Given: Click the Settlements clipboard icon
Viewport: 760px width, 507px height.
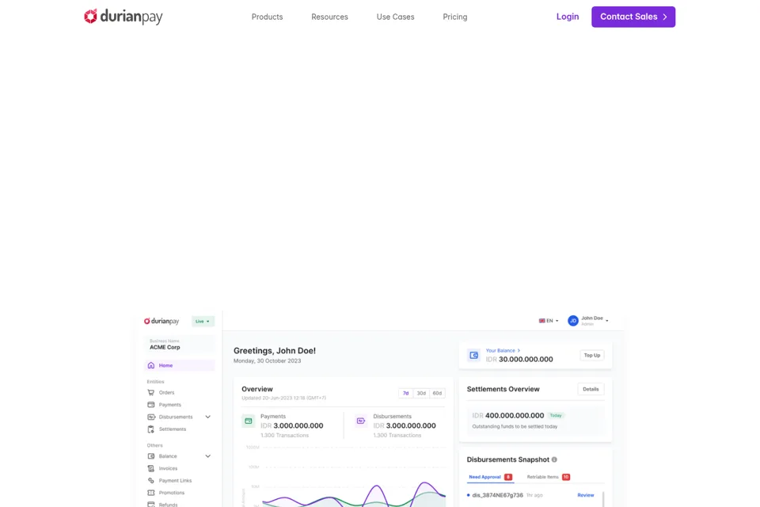Looking at the screenshot, I should [150, 429].
